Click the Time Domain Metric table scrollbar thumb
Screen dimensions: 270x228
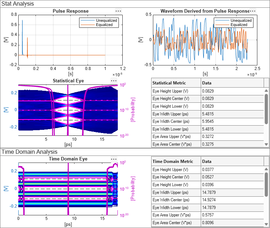266,184
